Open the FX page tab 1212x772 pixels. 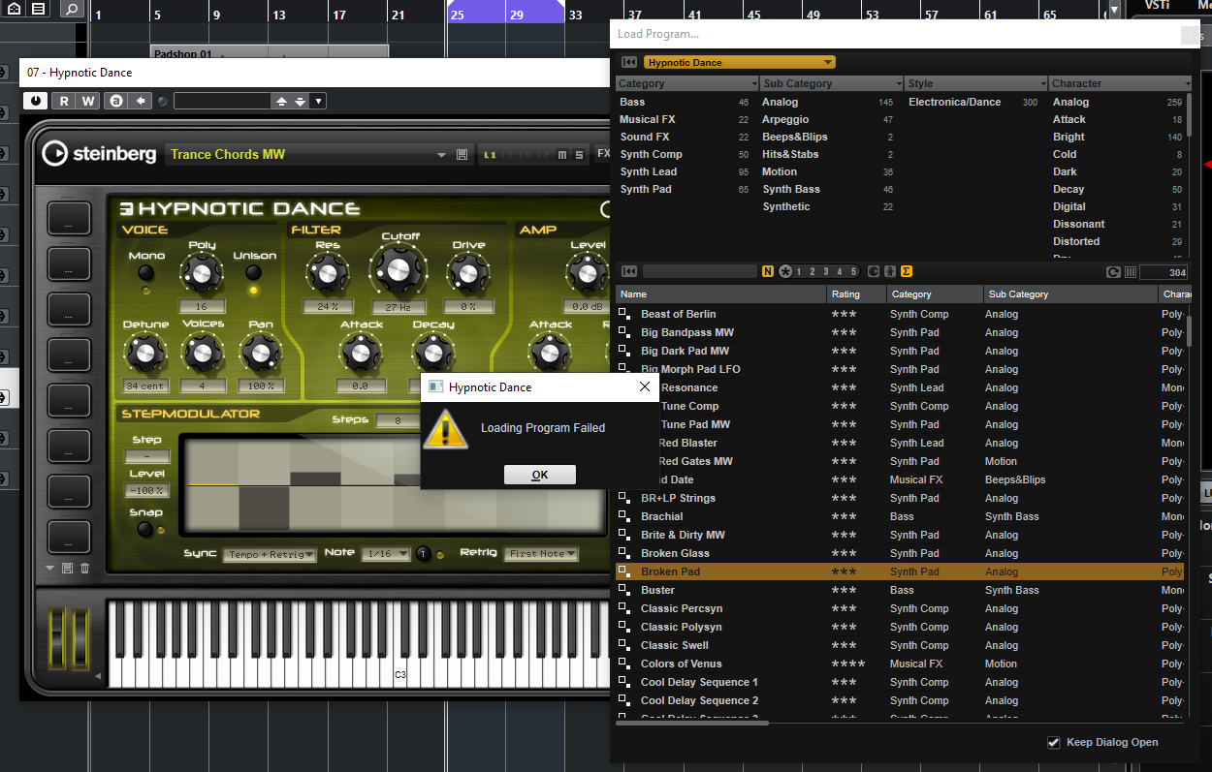[x=603, y=154]
